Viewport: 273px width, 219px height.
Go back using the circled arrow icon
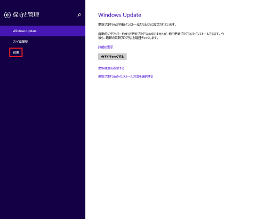[x=7, y=15]
